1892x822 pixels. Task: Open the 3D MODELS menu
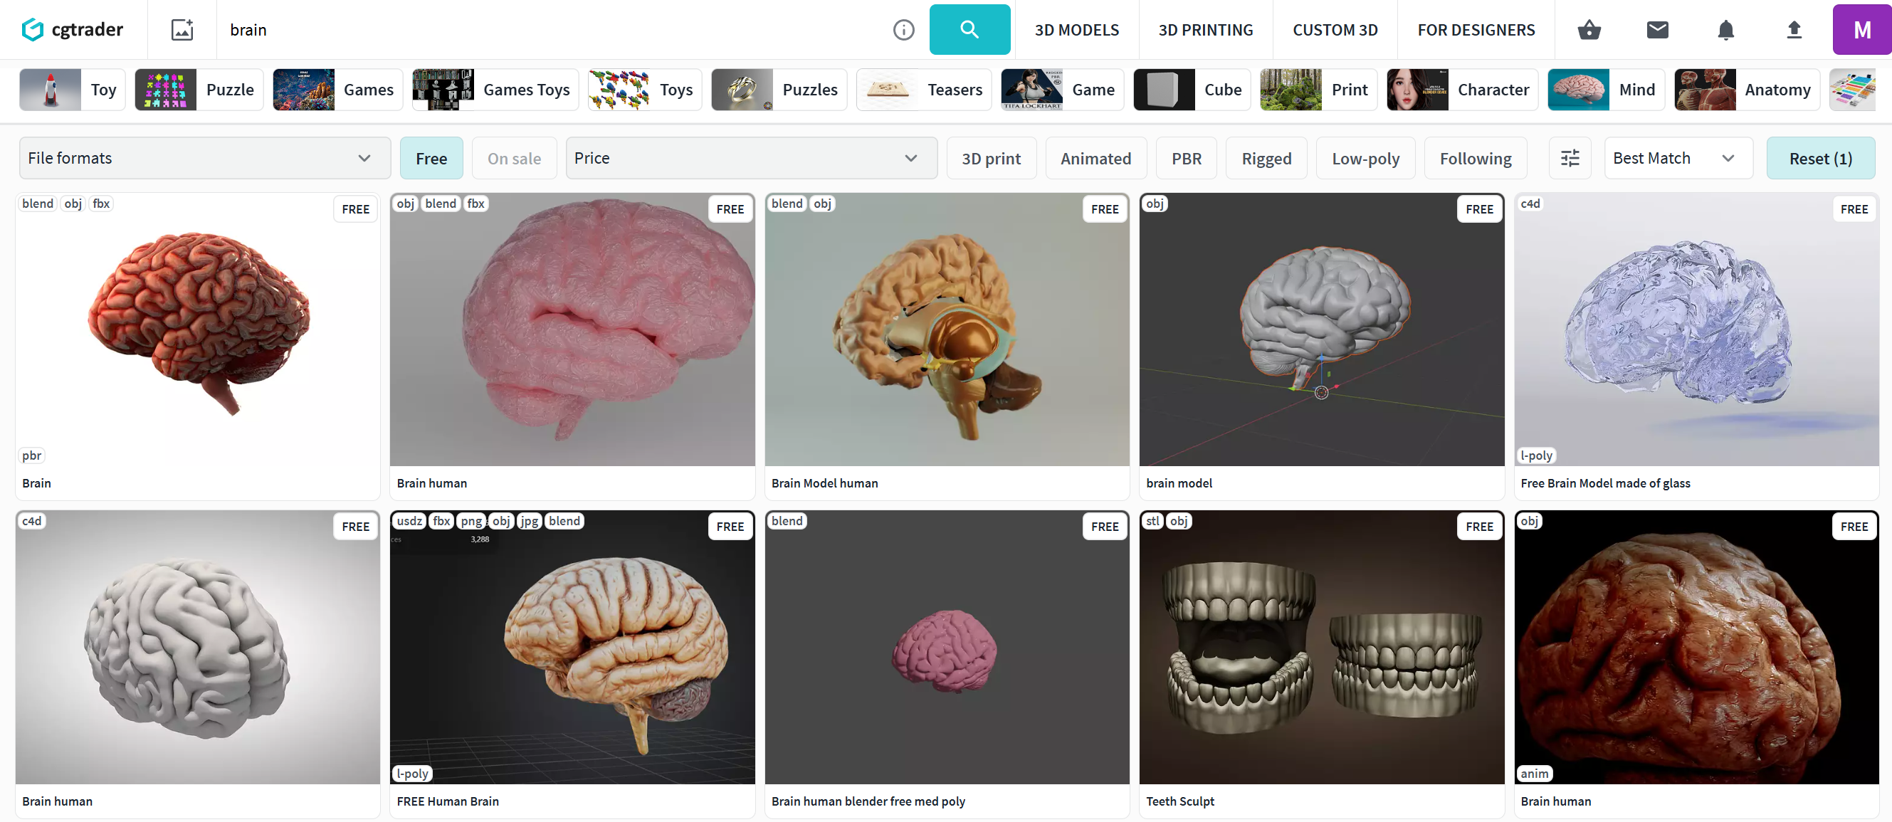pyautogui.click(x=1076, y=30)
